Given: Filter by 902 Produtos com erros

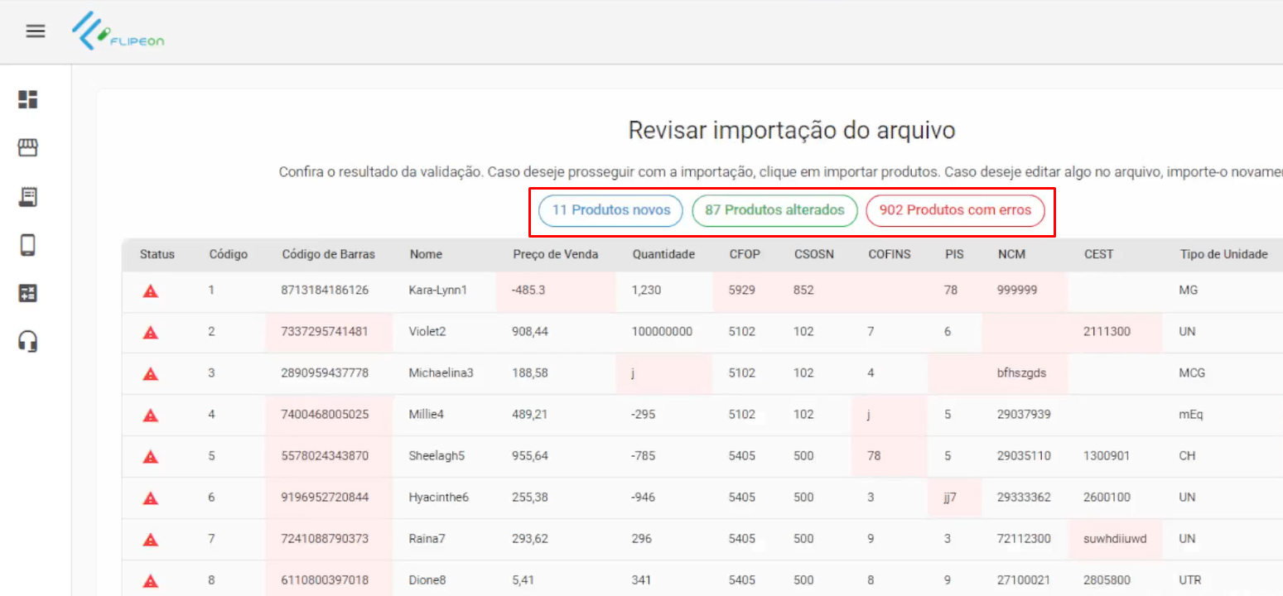Looking at the screenshot, I should (955, 210).
